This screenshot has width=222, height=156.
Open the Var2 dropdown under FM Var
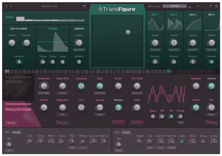[x=180, y=122]
